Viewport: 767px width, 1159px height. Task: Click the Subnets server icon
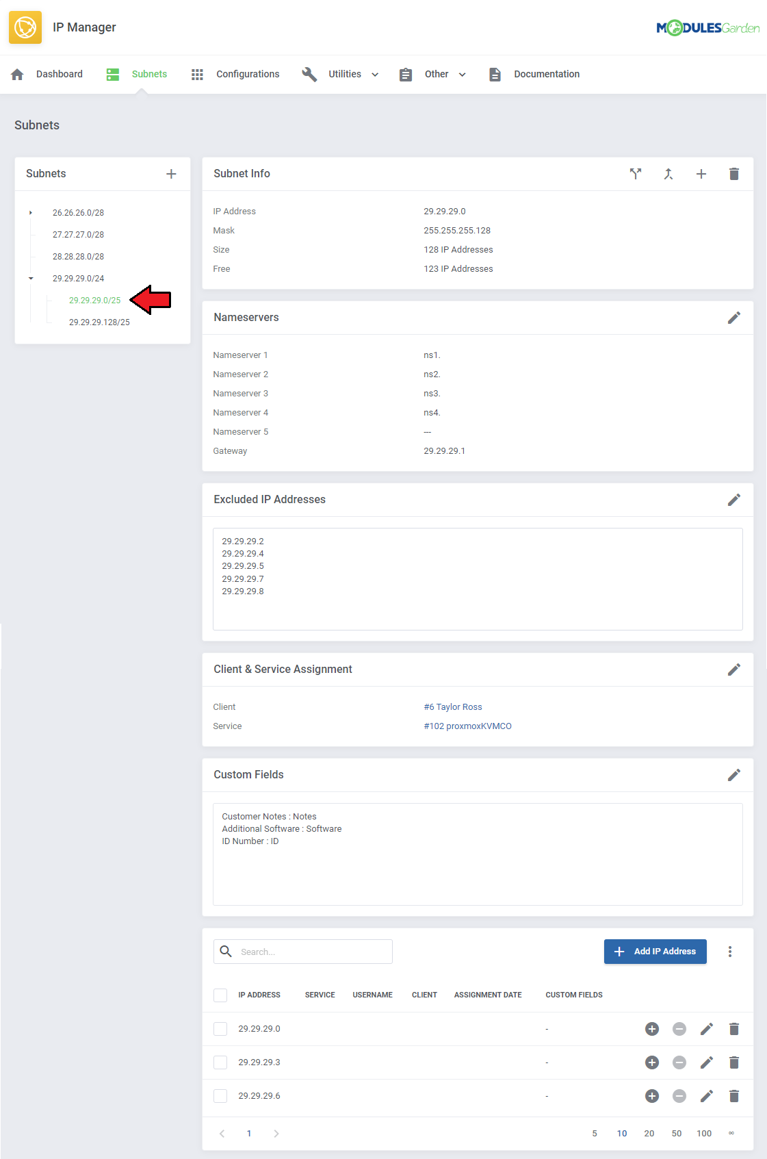click(113, 74)
